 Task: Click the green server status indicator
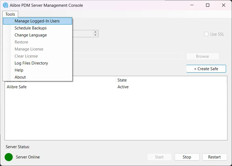coord(9,157)
